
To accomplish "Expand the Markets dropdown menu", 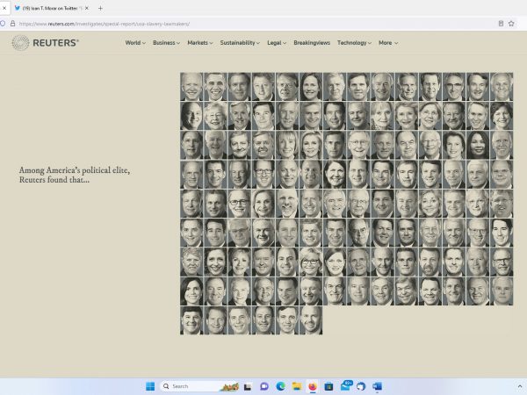I will [199, 42].
